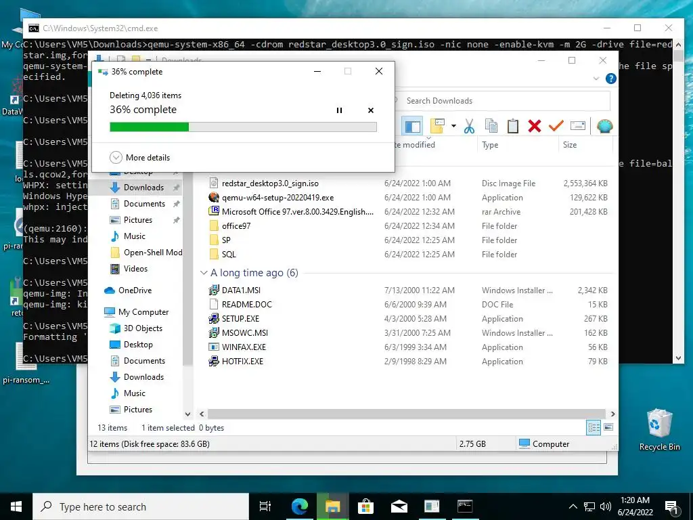
Task: Sort files by the Type column
Action: (490, 145)
